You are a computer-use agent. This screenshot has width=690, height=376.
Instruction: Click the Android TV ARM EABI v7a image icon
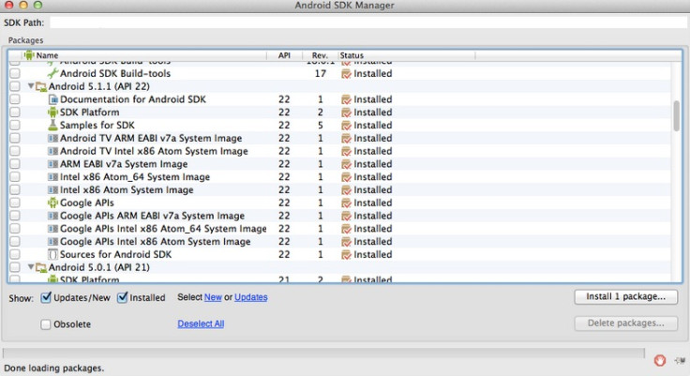pos(52,138)
